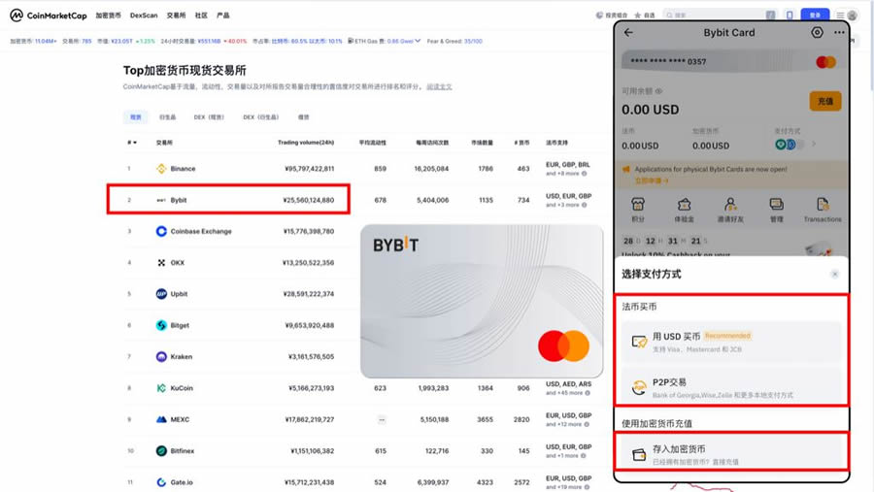Click info icon beside Binance 'and +8 more'
The width and height of the screenshot is (874, 492).
[x=585, y=174]
